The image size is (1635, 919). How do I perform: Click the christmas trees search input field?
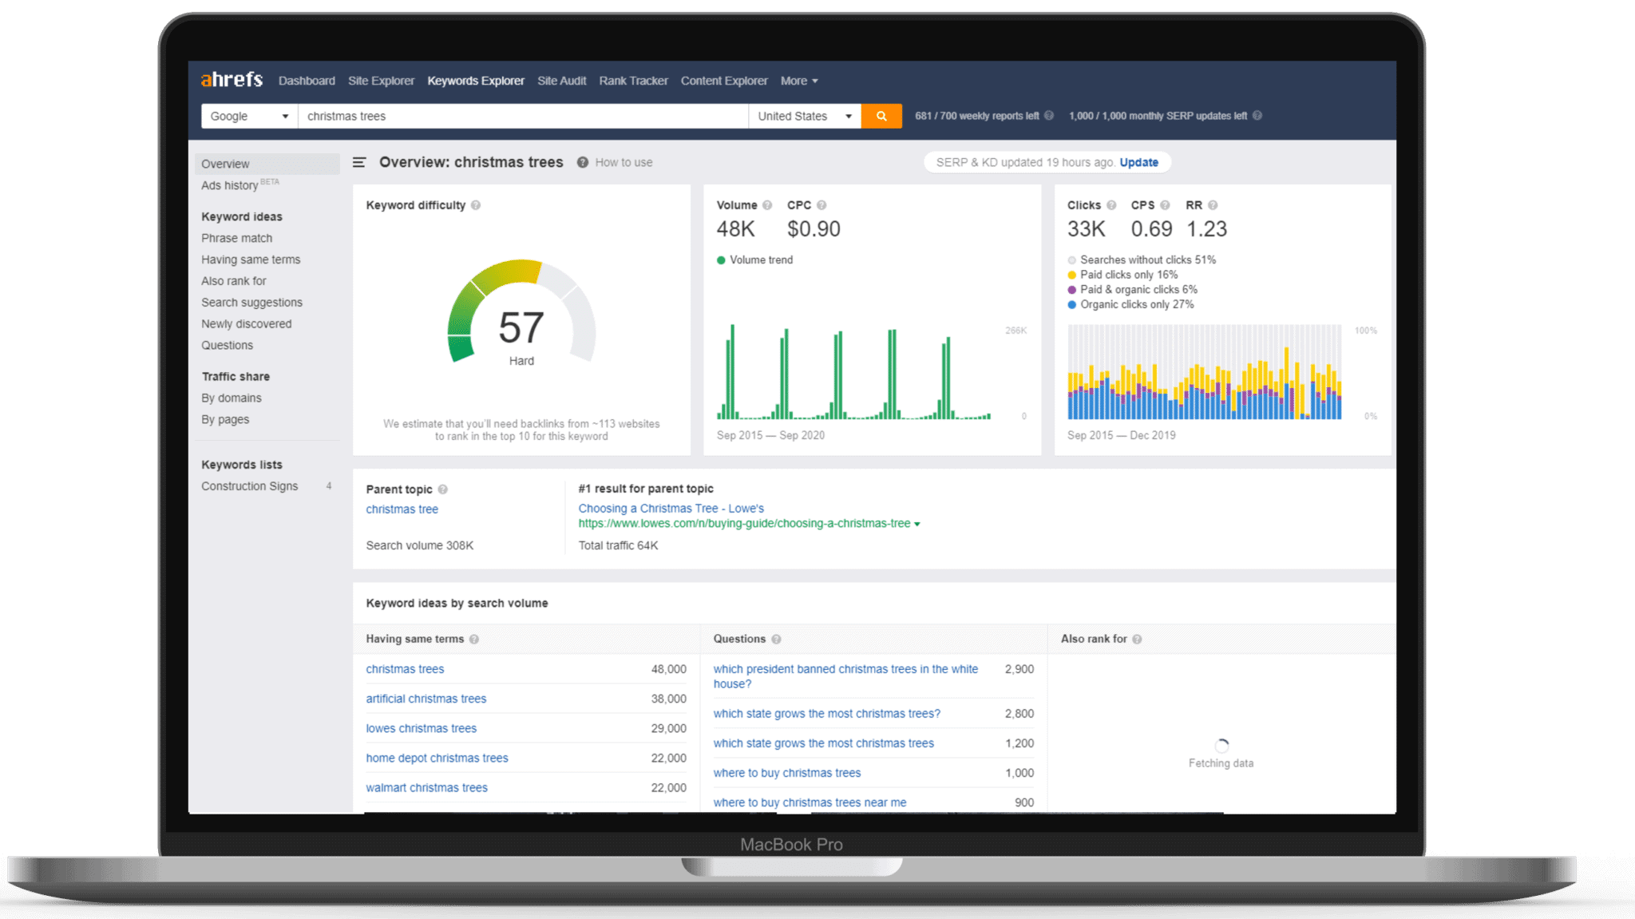(x=519, y=116)
